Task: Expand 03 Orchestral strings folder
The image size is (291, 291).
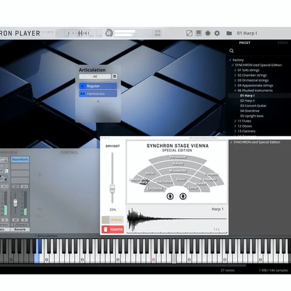Action: point(235,80)
